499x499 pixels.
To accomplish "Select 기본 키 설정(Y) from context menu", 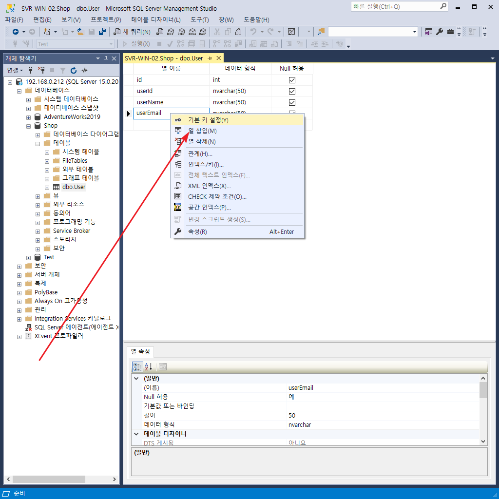I will tap(237, 120).
